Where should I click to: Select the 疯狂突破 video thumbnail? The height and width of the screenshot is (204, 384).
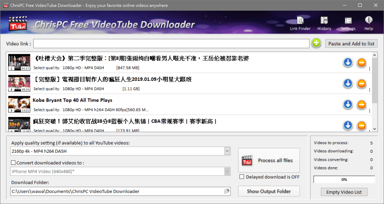tap(19, 124)
